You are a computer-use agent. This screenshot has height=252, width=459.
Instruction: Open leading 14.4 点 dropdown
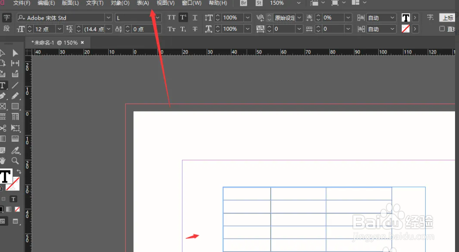tap(109, 29)
